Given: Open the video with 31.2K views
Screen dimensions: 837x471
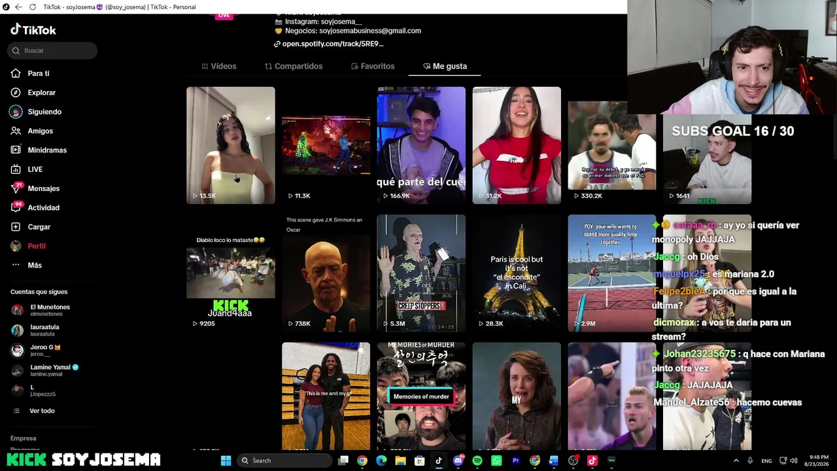Looking at the screenshot, I should tap(517, 145).
